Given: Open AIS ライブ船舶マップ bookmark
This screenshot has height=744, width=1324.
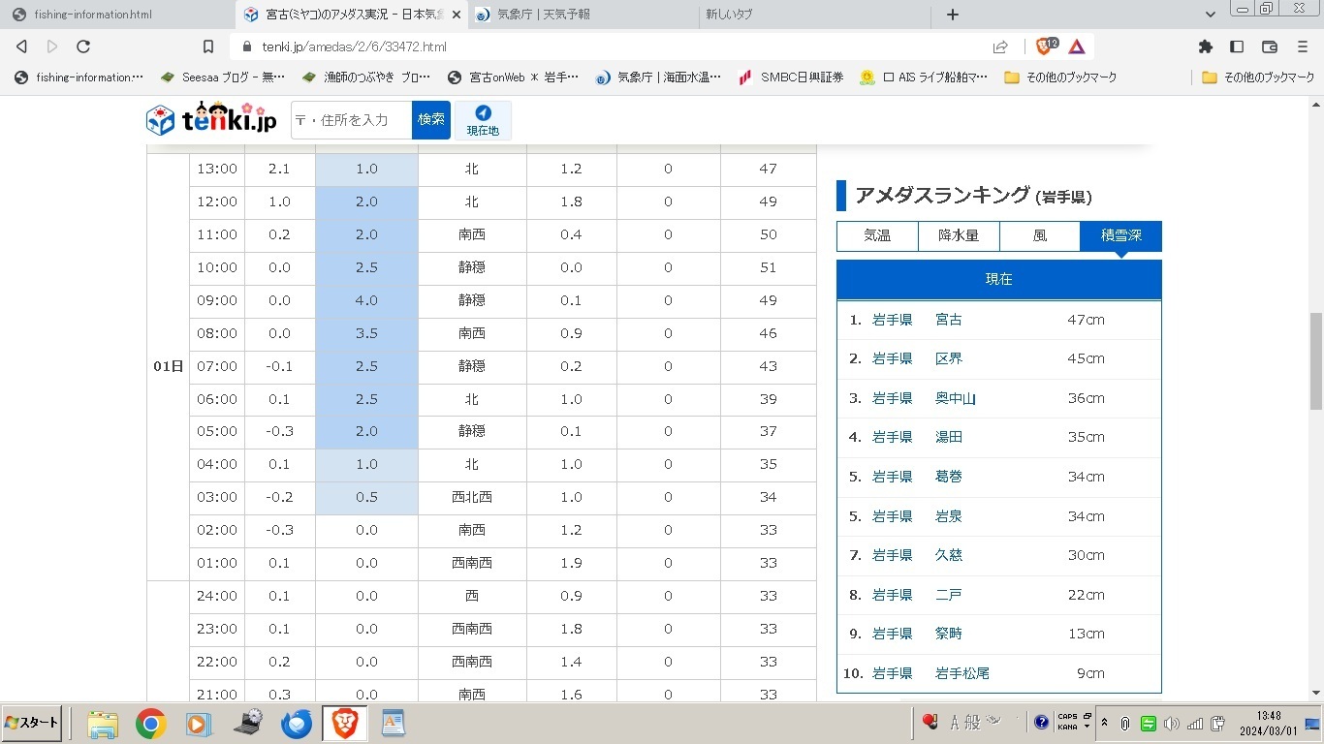Looking at the screenshot, I should click(x=924, y=77).
